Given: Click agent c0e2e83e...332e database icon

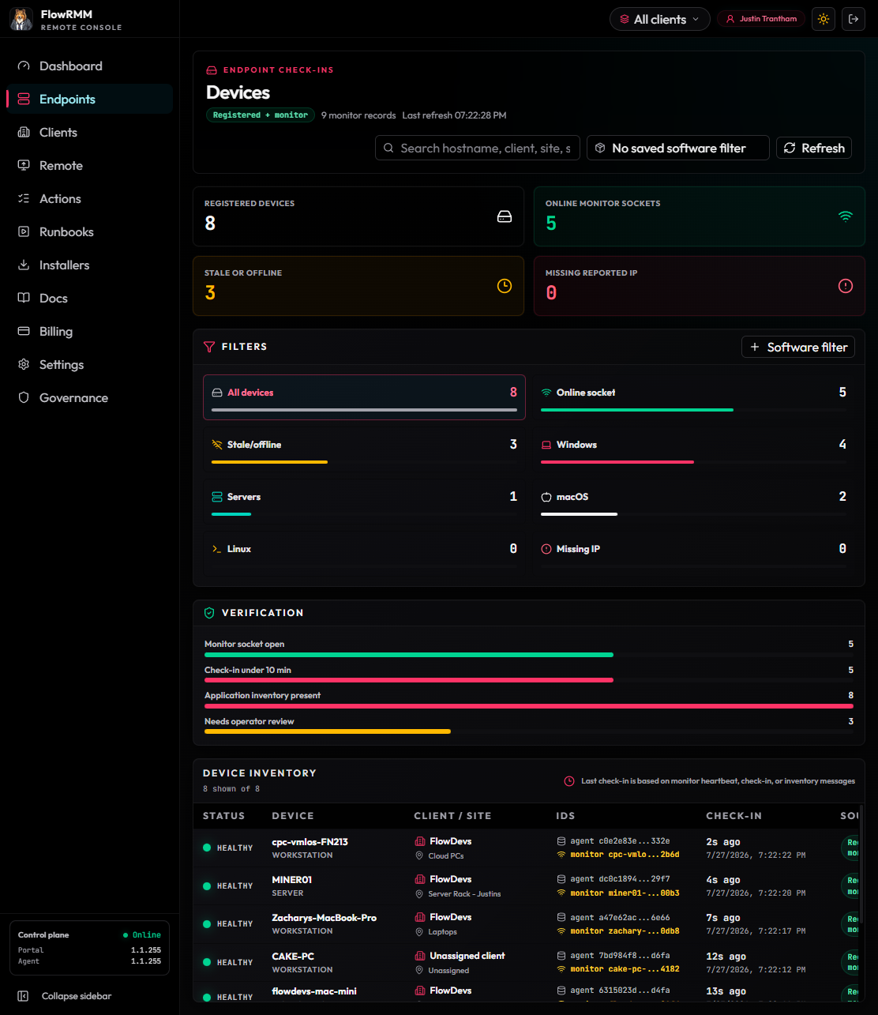Looking at the screenshot, I should pyautogui.click(x=561, y=841).
